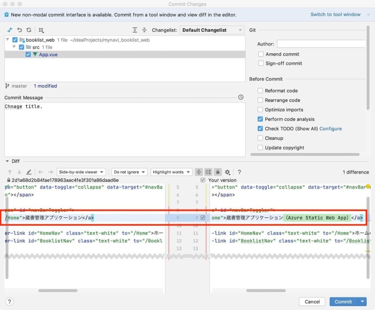Viewport: 375px width, 310px height.
Task: Enable the Update copyright checkbox
Action: [260, 148]
